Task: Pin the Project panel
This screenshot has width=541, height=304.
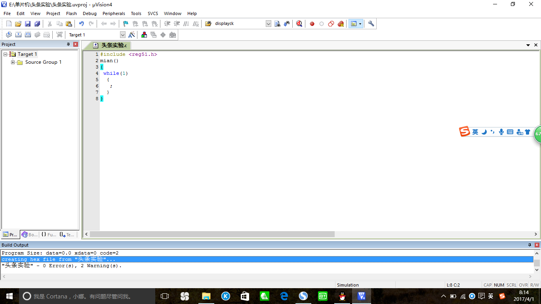Action: click(68, 44)
